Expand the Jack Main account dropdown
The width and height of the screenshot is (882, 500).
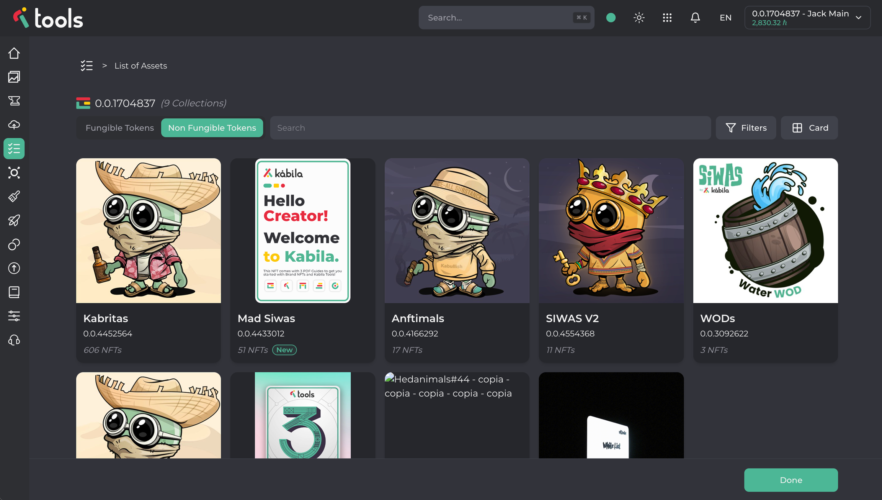(x=807, y=18)
